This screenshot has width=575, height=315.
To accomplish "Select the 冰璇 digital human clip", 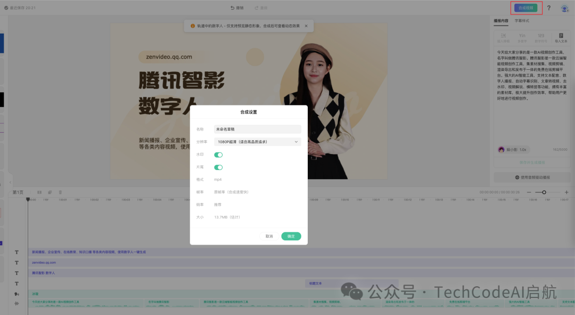I will pos(301,294).
